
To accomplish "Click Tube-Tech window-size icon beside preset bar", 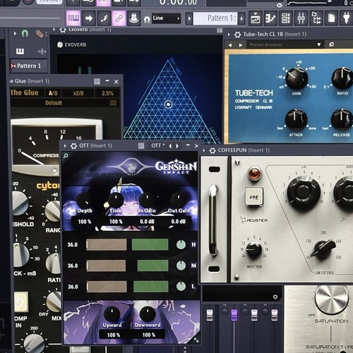I will click(x=331, y=44).
